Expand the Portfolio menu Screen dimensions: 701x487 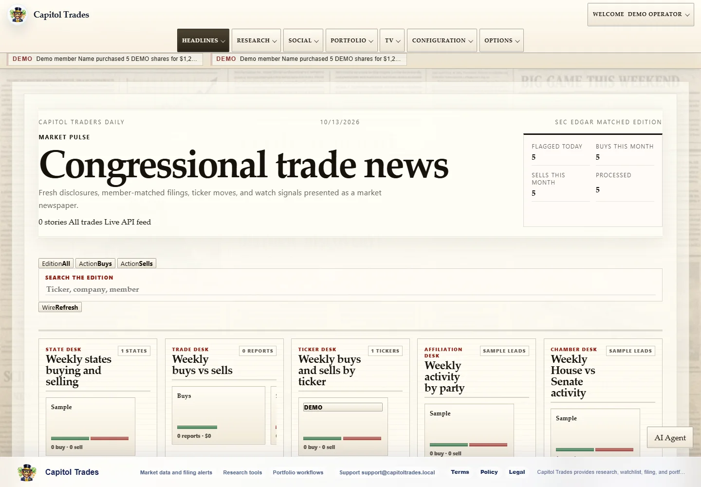[x=351, y=40]
